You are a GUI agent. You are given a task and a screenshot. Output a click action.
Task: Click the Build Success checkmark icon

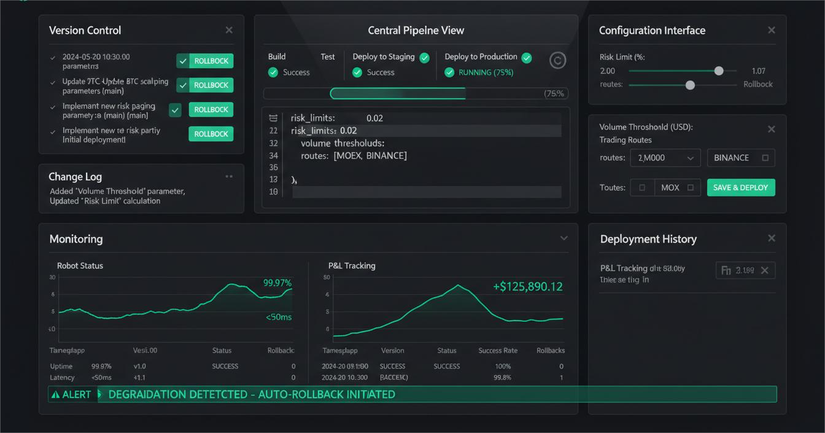click(x=273, y=72)
